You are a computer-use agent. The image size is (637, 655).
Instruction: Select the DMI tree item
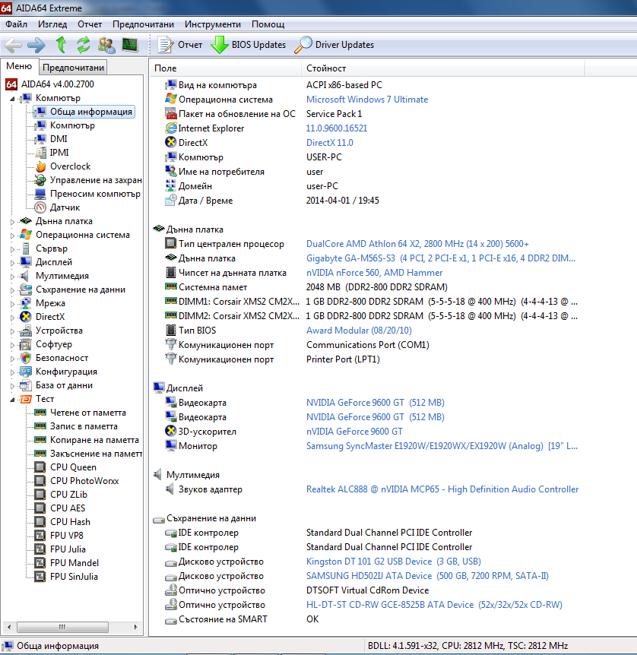(x=59, y=139)
